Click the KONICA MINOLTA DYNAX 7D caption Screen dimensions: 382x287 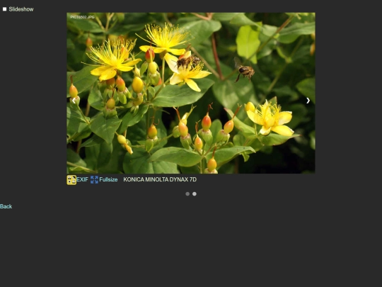pos(160,179)
